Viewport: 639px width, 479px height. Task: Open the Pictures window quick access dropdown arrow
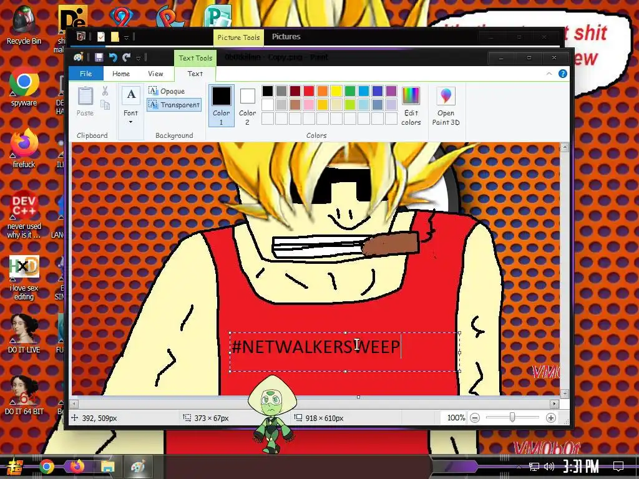click(x=126, y=37)
